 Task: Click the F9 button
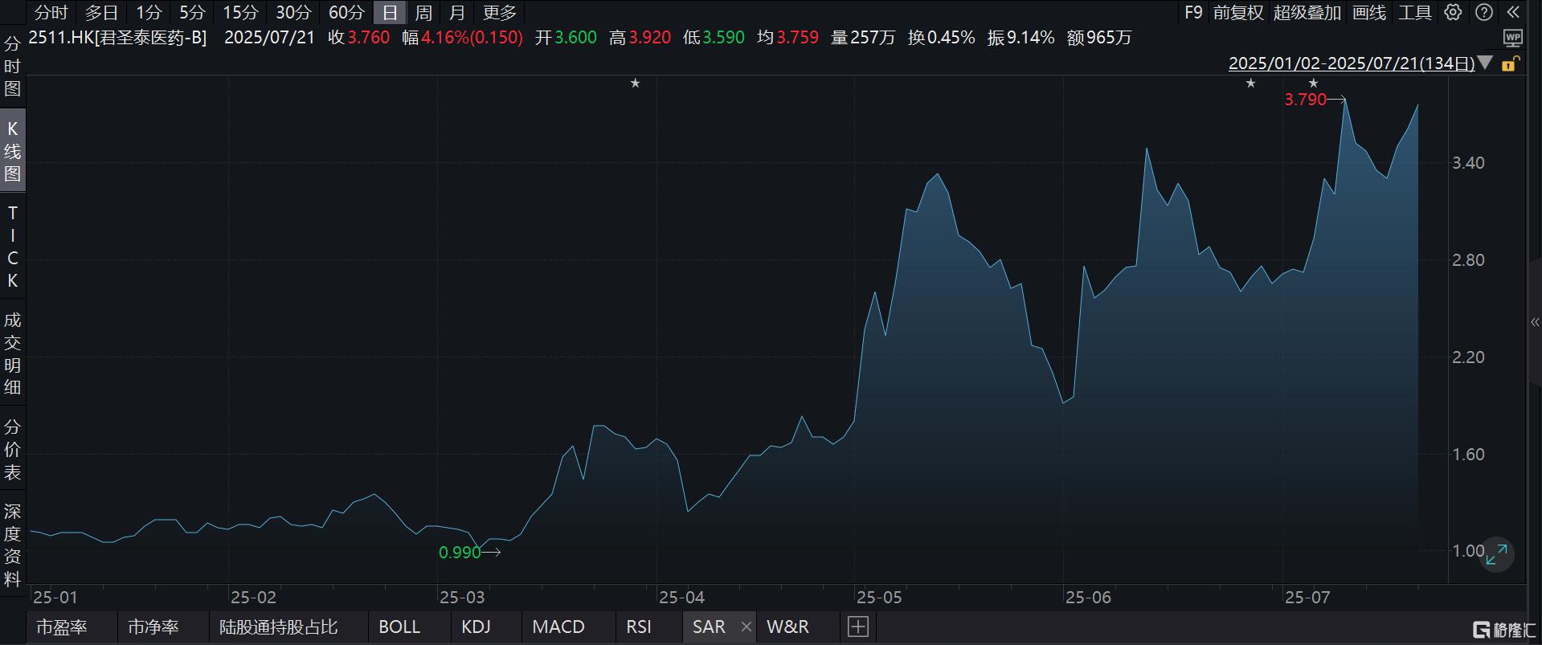coord(1193,13)
